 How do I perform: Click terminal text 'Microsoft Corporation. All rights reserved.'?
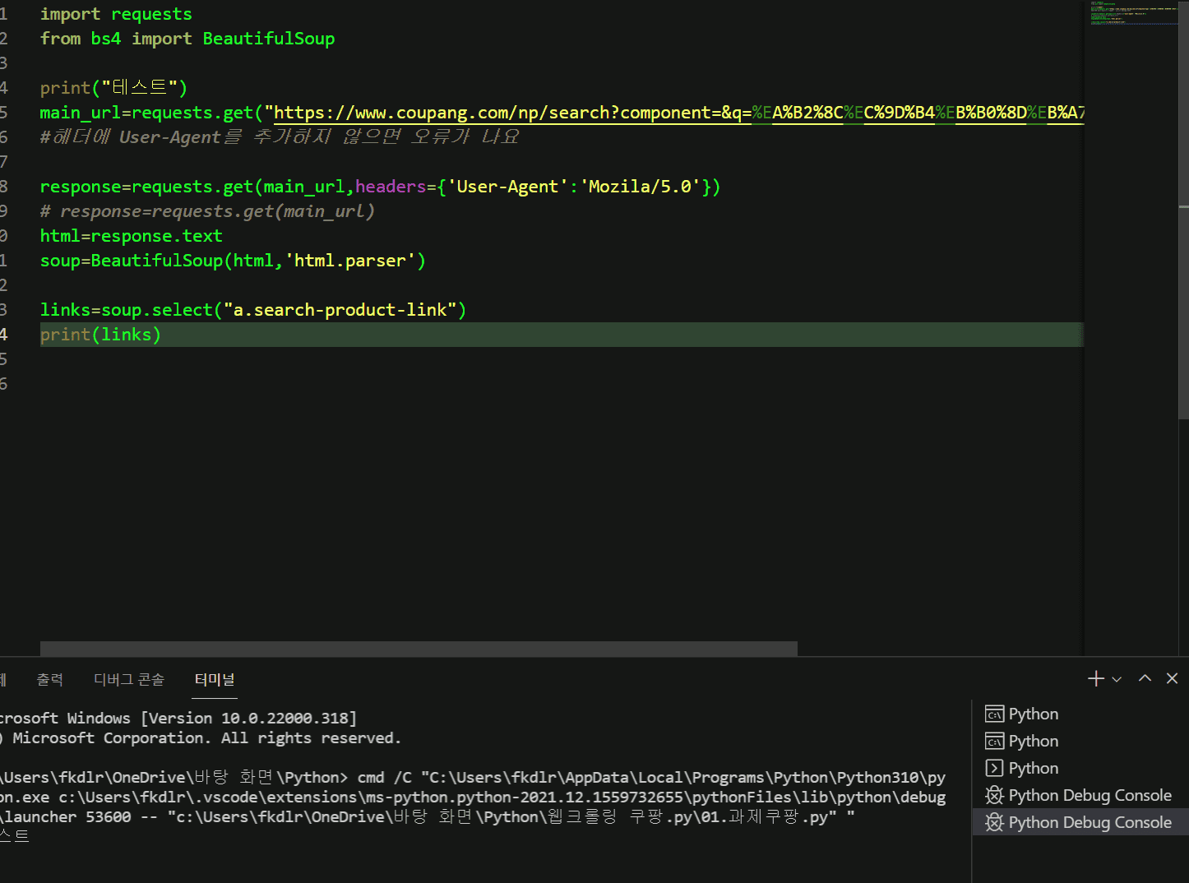click(x=206, y=737)
